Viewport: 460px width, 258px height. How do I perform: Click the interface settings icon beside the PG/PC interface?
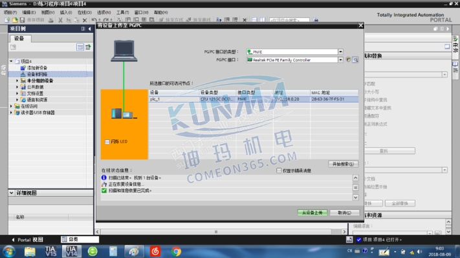click(x=348, y=60)
